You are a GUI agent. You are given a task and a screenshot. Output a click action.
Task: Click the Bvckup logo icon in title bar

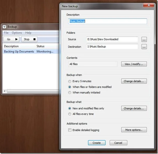pos(4,27)
